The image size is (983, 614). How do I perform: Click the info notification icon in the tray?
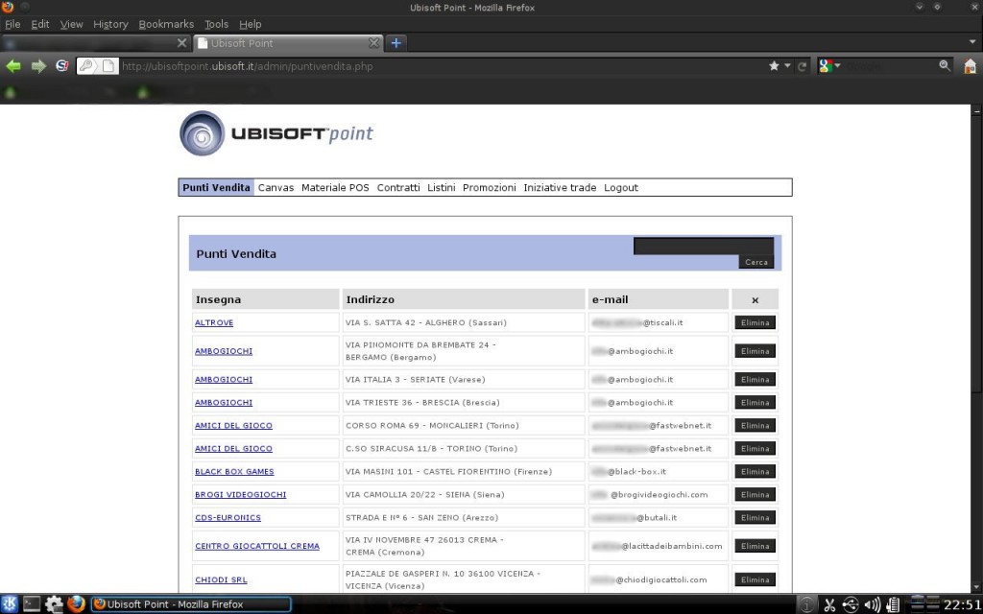pos(806,604)
